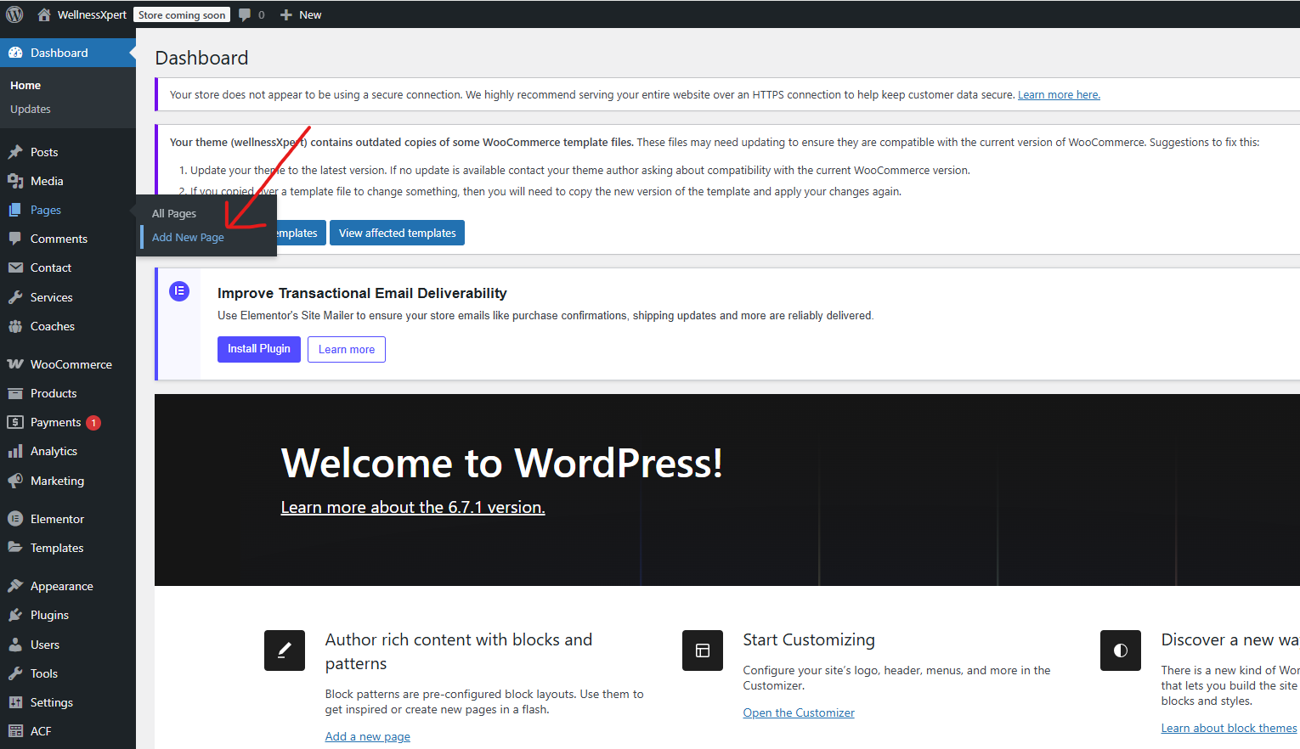Click the Payments dollar icon
This screenshot has width=1300, height=749.
(x=15, y=422)
